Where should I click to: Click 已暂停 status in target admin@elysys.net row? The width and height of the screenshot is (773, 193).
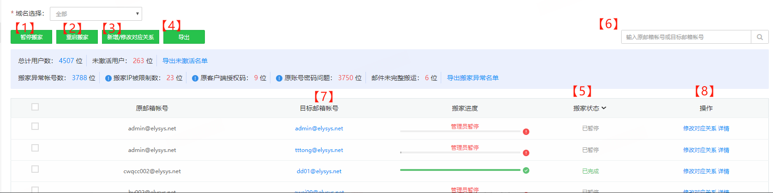click(590, 129)
